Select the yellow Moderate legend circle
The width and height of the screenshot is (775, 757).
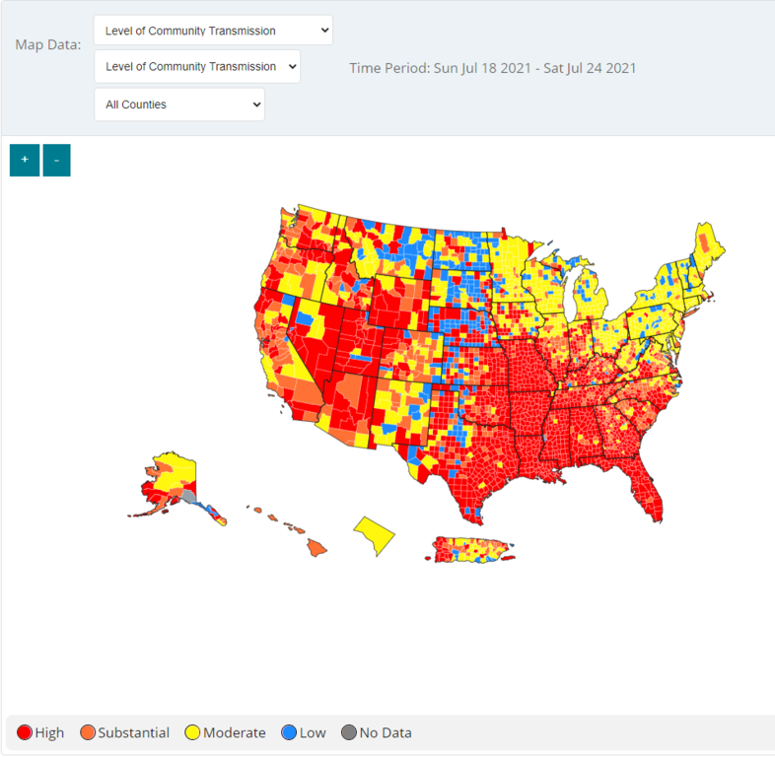[193, 733]
